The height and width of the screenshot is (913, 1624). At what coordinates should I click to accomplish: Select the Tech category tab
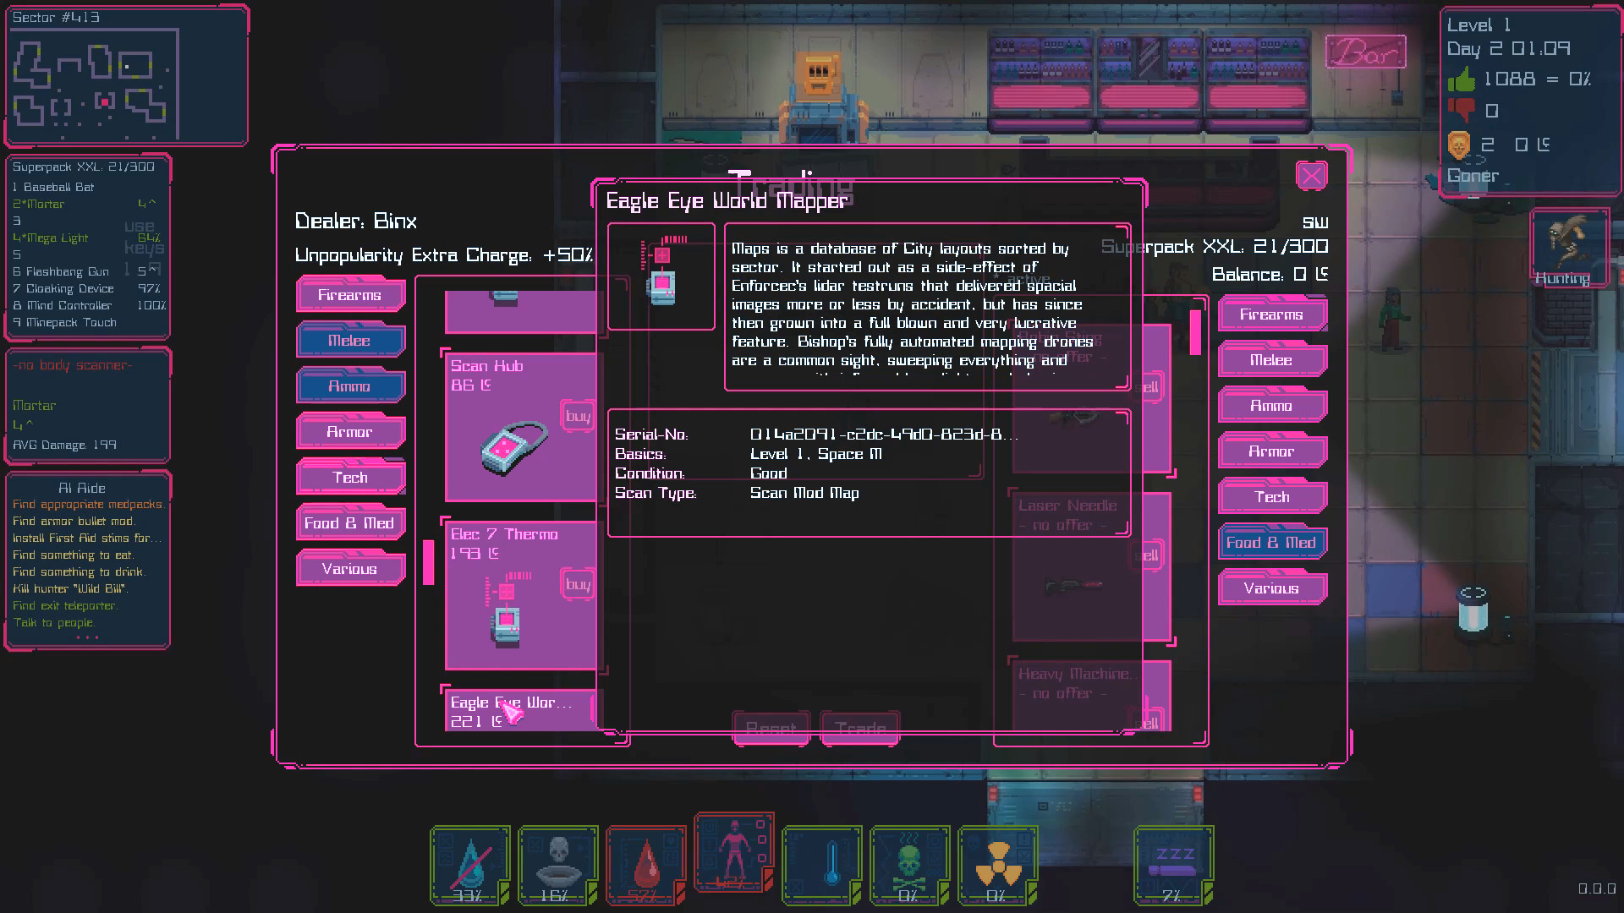349,477
